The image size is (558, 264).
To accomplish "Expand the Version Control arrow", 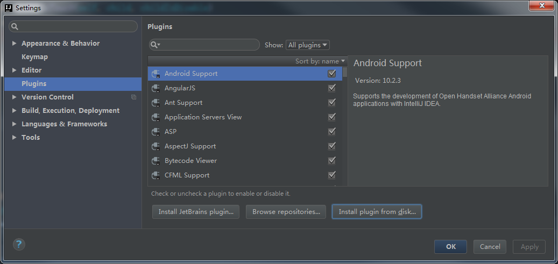I will [14, 97].
